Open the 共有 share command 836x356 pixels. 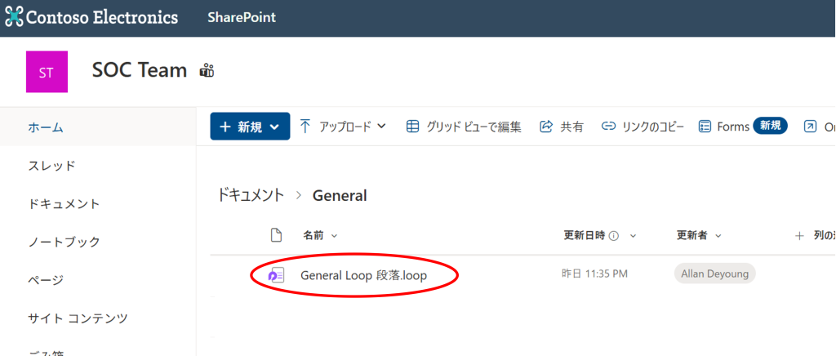(562, 127)
